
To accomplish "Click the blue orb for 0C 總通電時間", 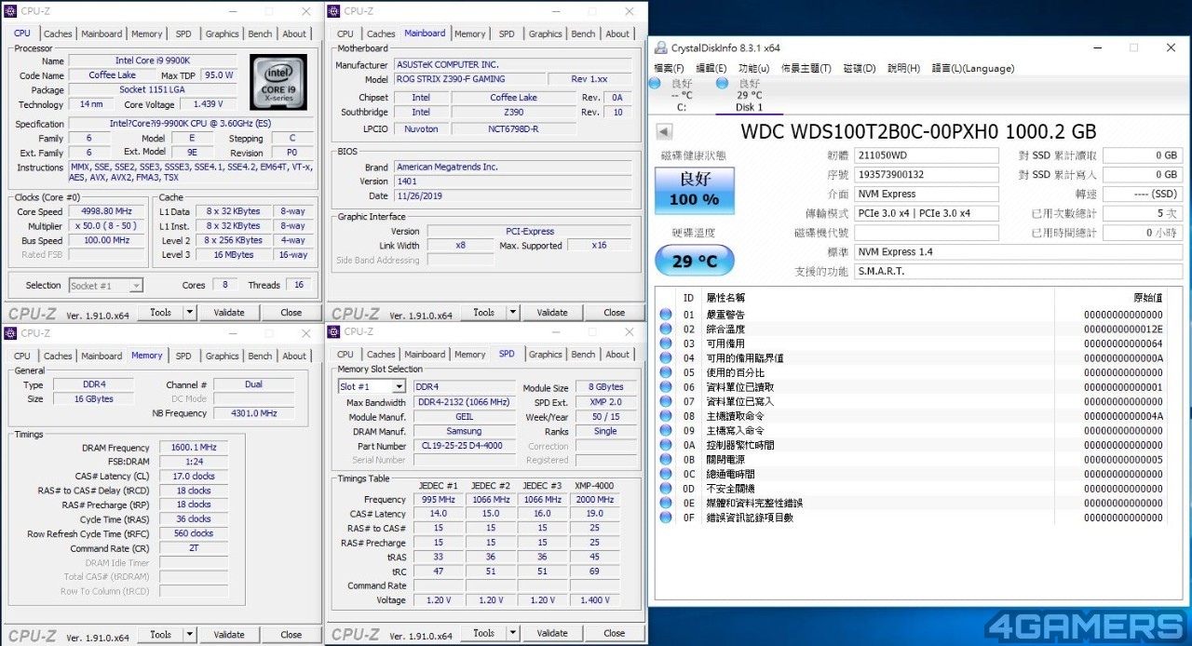I will tap(666, 474).
